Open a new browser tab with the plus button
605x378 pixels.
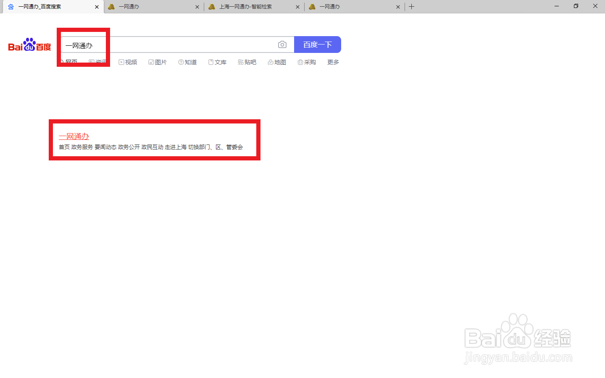pos(411,6)
